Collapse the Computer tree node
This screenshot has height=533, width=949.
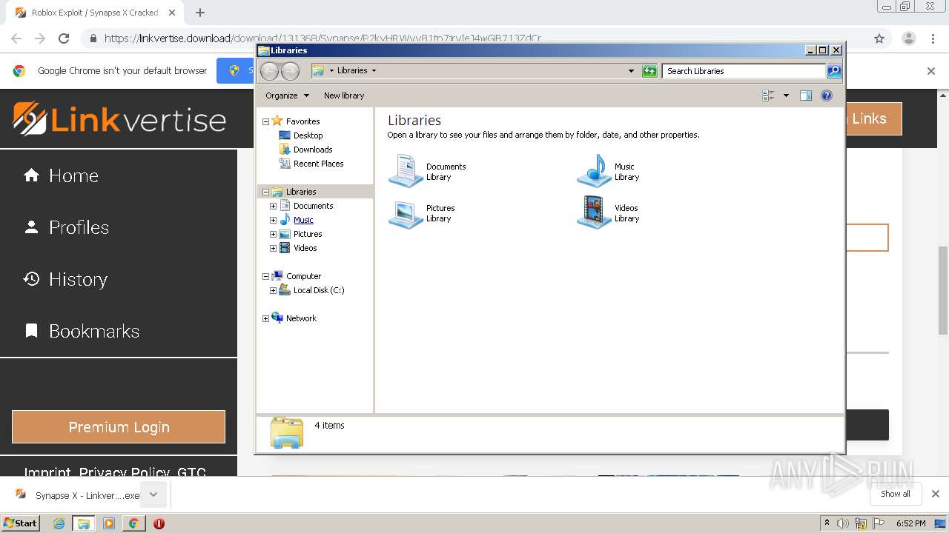pyautogui.click(x=265, y=276)
